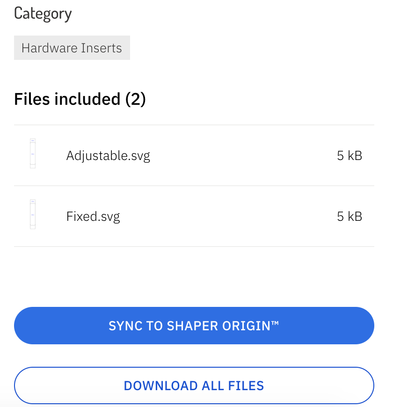Click the Fixed.svg file preview thumbnail
Viewport: 393px width, 407px height.
pyautogui.click(x=33, y=214)
